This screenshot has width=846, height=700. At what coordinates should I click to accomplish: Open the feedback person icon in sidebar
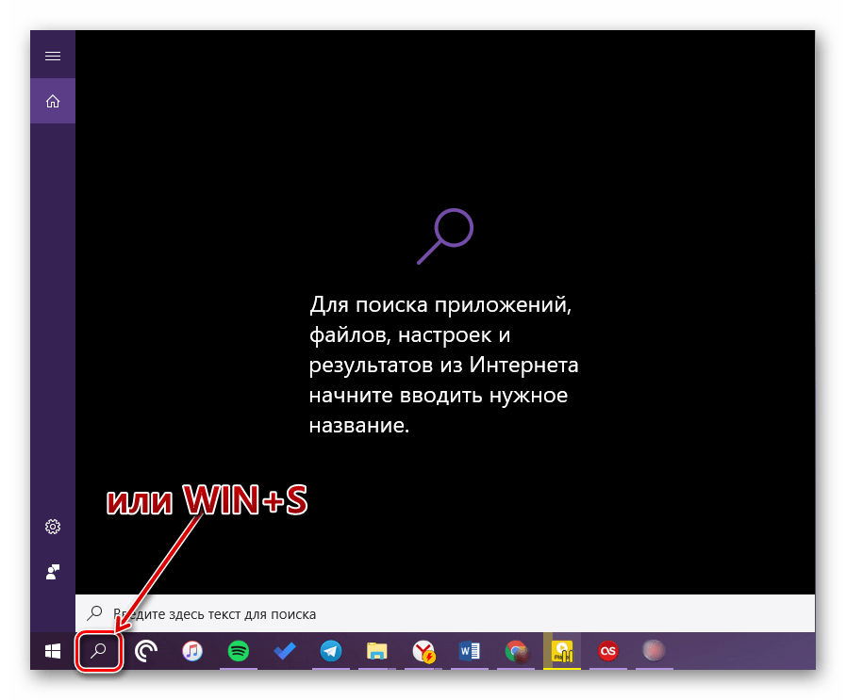(x=52, y=572)
